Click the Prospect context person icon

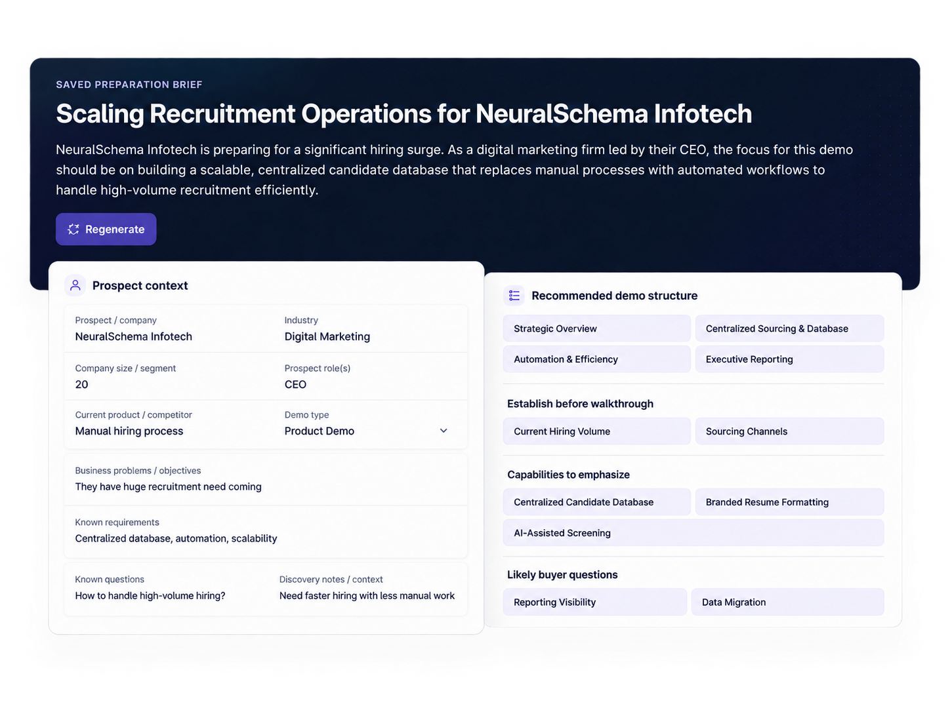(75, 285)
